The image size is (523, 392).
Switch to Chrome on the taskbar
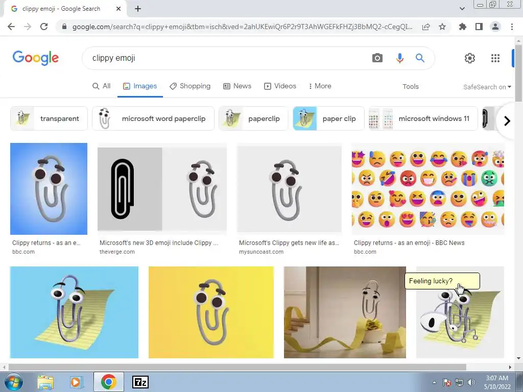(x=109, y=382)
